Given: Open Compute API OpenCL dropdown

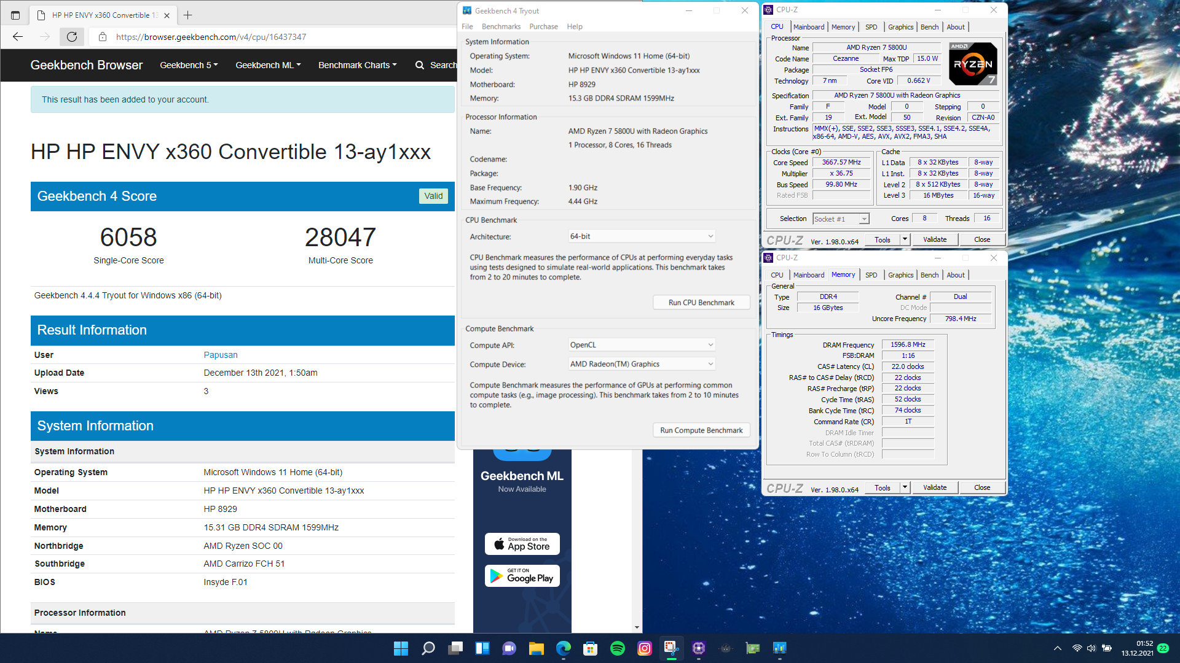Looking at the screenshot, I should (x=642, y=345).
